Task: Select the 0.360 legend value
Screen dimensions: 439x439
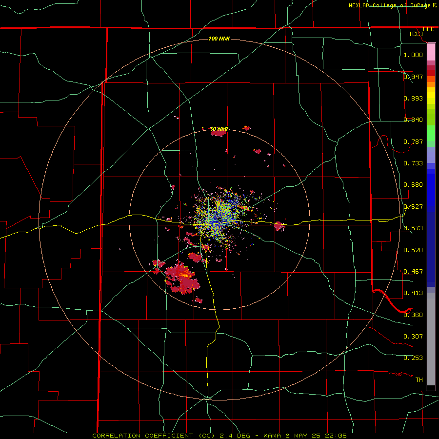Action: [413, 315]
